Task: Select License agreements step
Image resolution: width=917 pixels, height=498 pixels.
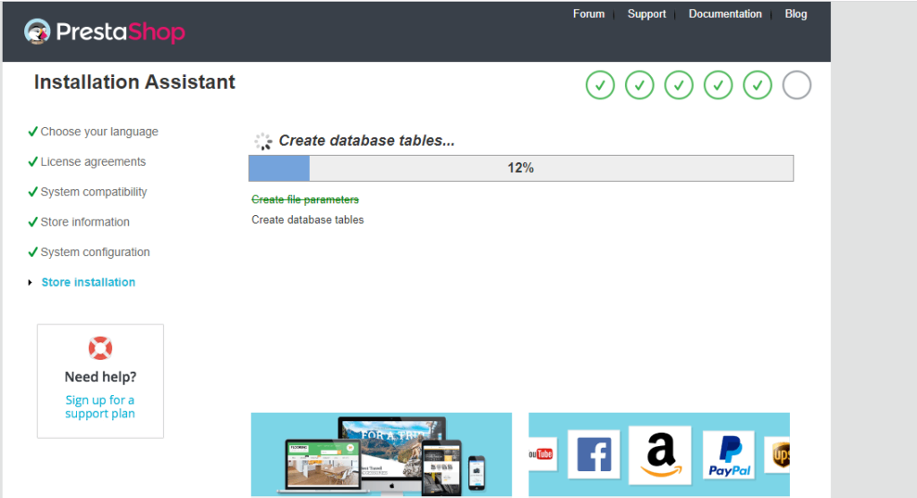Action: coord(93,161)
